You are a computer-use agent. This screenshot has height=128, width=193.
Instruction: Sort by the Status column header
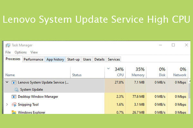point(87,72)
